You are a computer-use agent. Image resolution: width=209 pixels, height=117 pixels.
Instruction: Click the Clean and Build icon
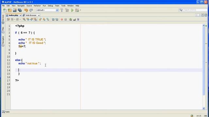coord(67,10)
